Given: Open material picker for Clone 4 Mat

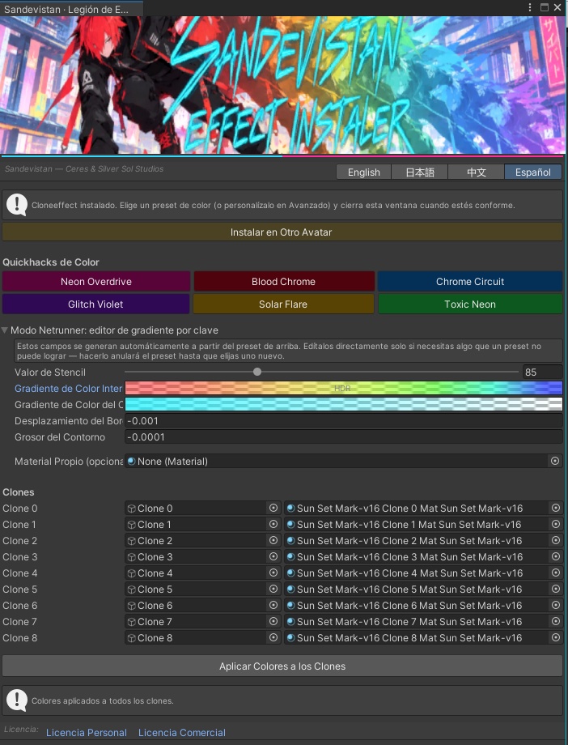Looking at the screenshot, I should pos(556,573).
